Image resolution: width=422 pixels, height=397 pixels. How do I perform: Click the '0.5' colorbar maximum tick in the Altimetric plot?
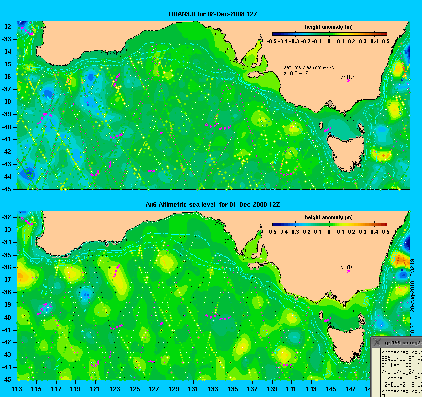(x=386, y=232)
